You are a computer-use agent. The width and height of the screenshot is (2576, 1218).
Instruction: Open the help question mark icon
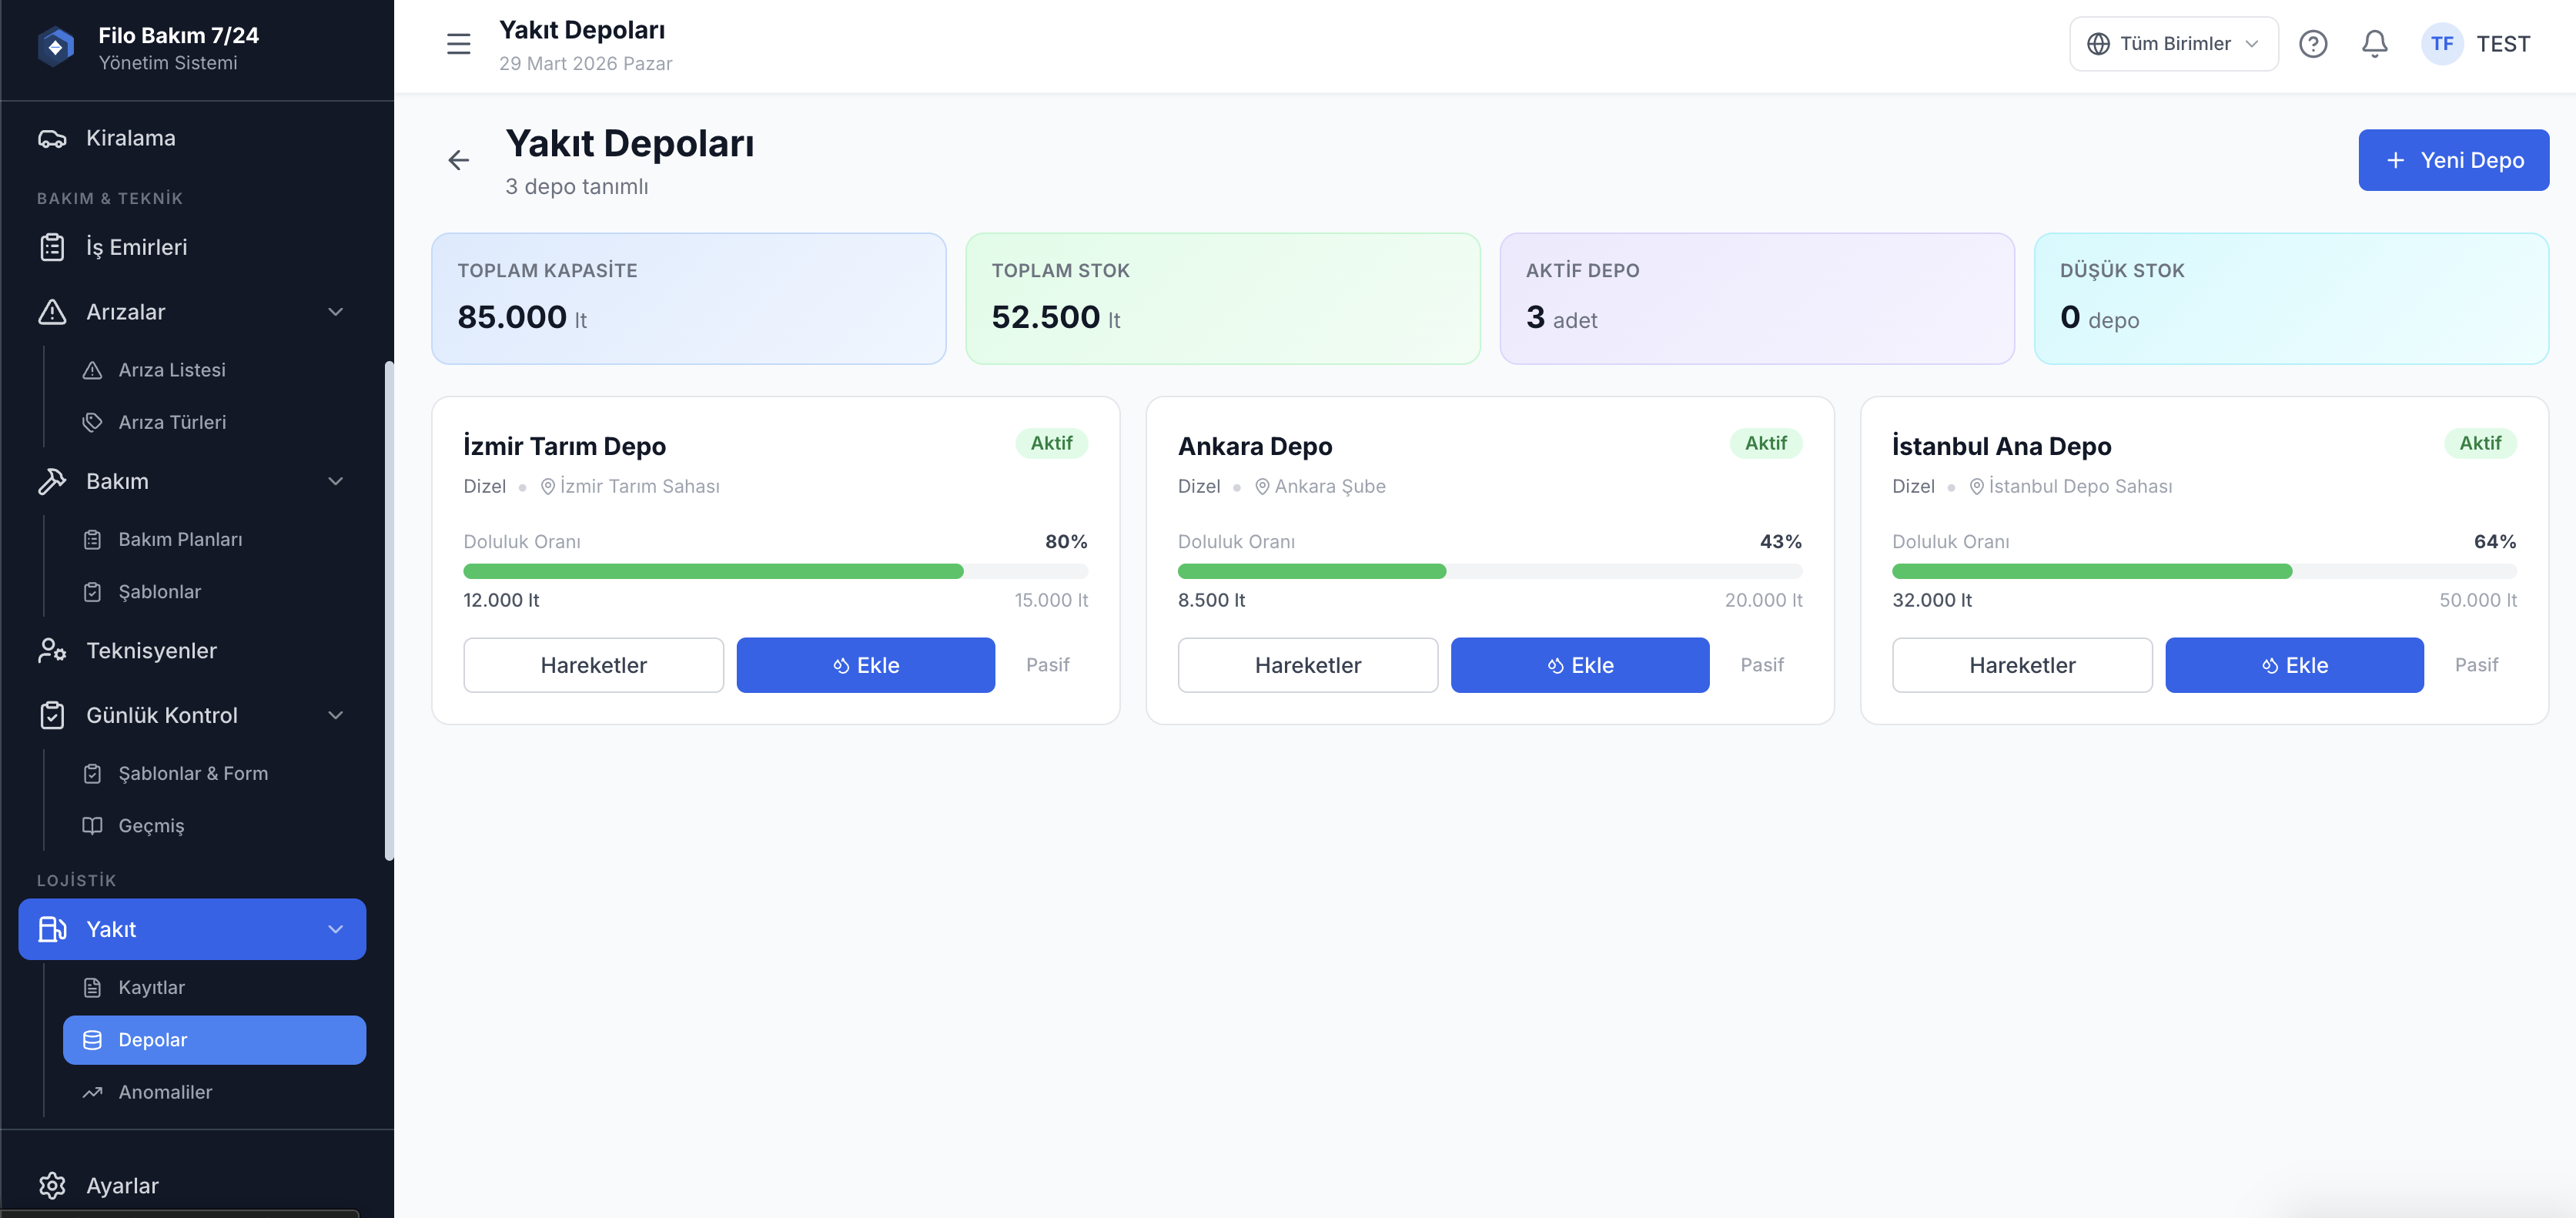tap(2312, 44)
